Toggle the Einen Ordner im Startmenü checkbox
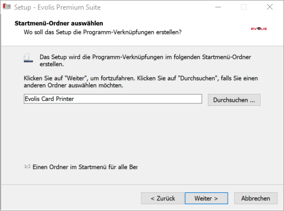 (27, 166)
